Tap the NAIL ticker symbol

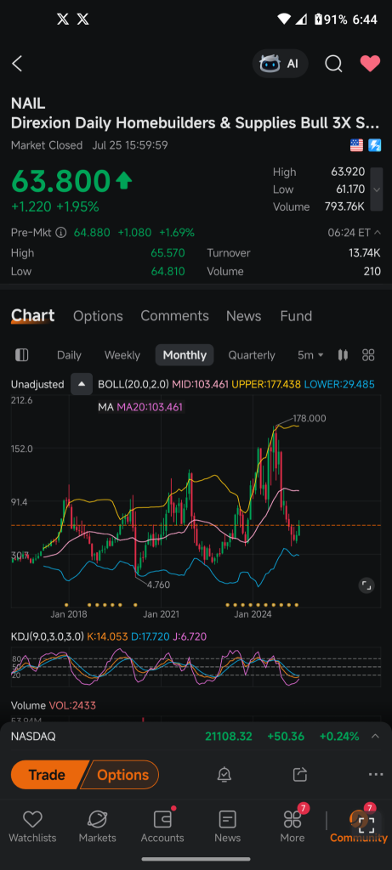coord(28,103)
